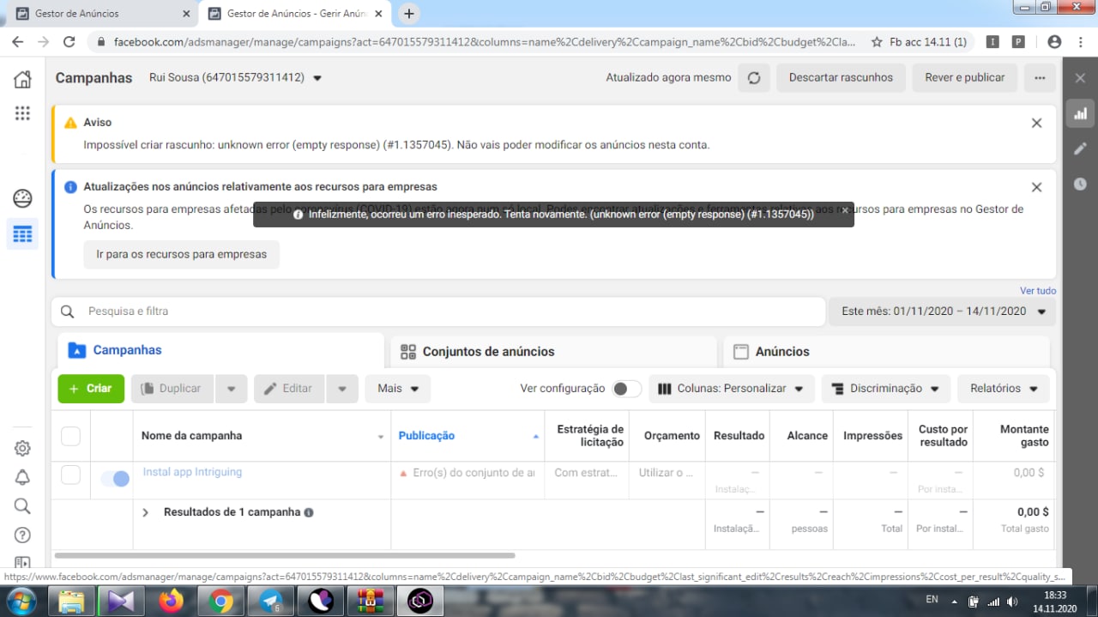Open Chrome profile avatar icon

click(1054, 41)
